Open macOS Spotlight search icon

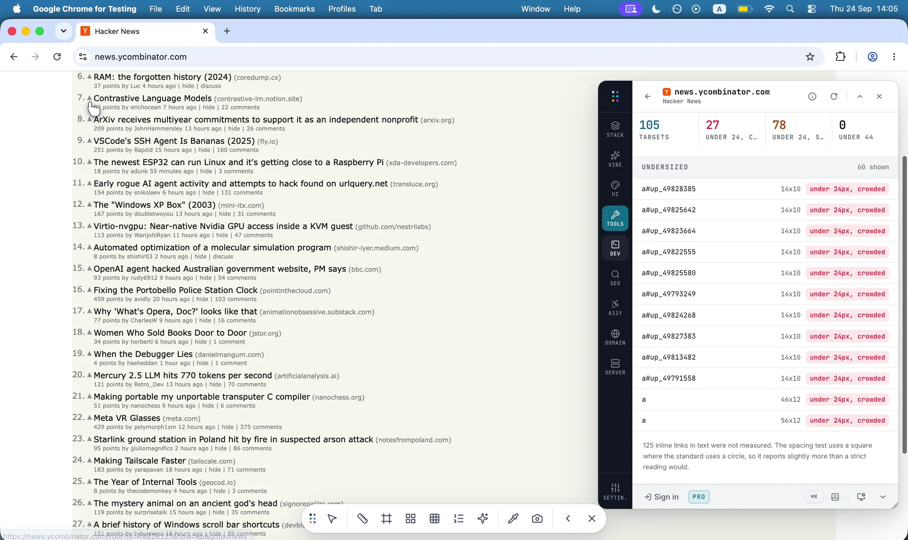(x=790, y=9)
